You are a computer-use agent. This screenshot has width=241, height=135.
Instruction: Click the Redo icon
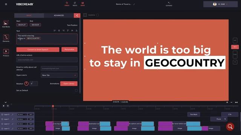click(x=75, y=3)
